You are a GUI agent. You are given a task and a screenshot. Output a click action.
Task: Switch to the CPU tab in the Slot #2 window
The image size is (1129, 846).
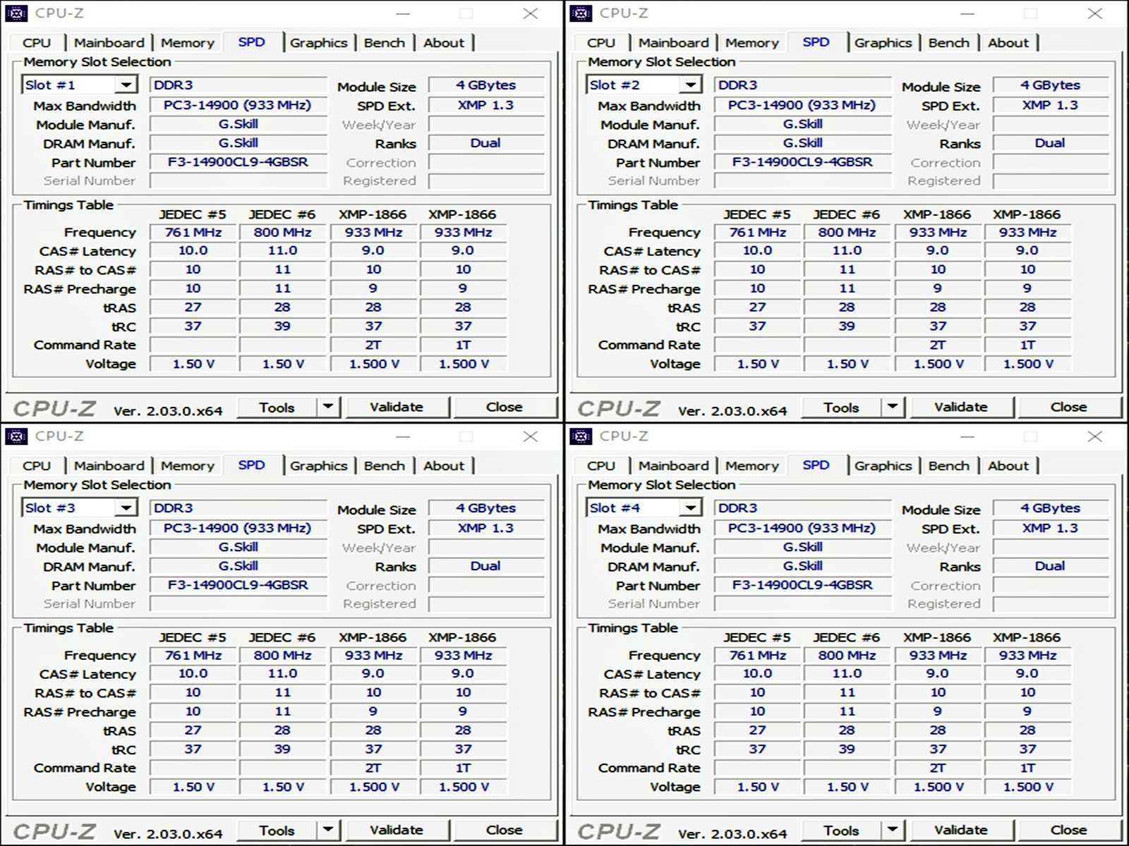601,43
